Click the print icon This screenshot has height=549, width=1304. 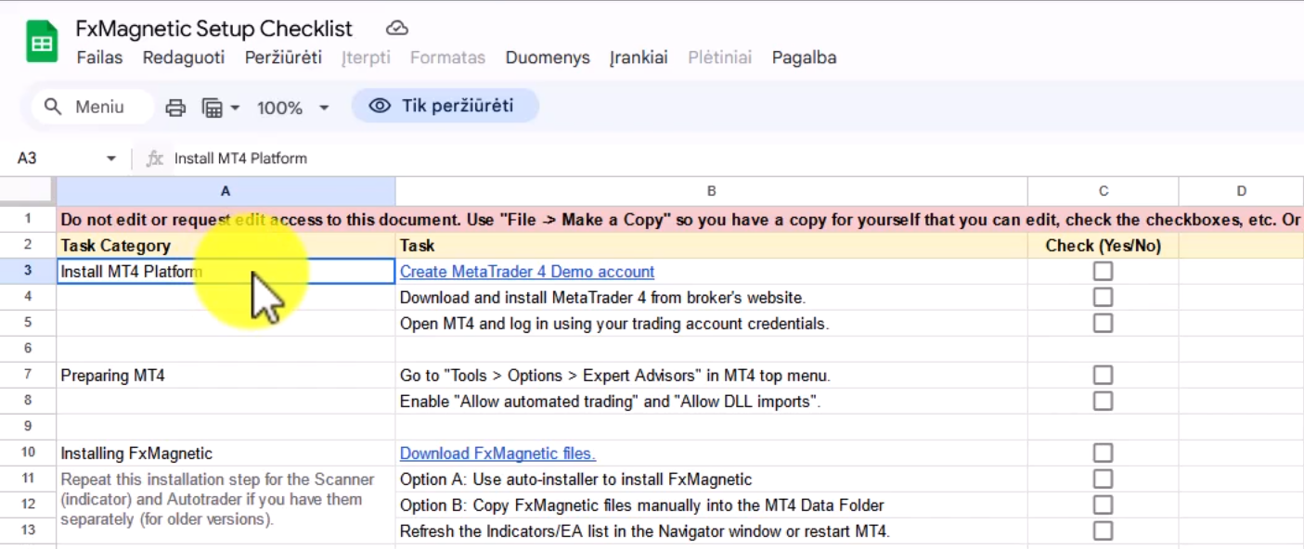(x=175, y=108)
